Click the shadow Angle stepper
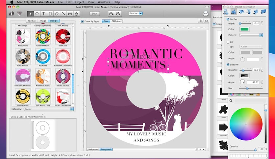275x159 pixels. [x=262, y=82]
